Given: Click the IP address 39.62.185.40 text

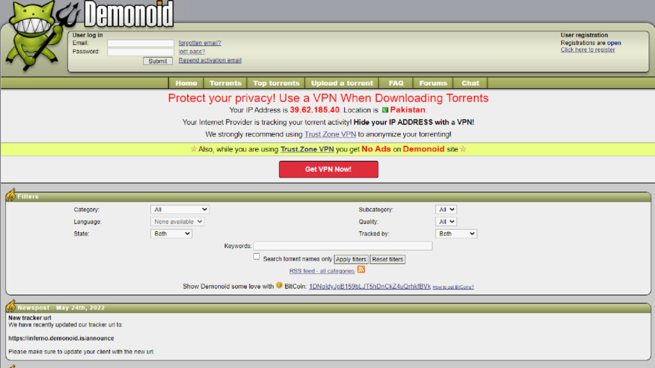Looking at the screenshot, I should click(x=315, y=110).
